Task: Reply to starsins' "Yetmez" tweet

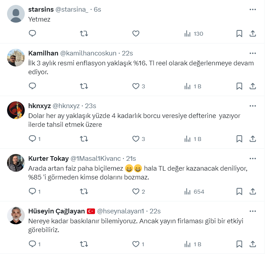Action: pyautogui.click(x=32, y=34)
